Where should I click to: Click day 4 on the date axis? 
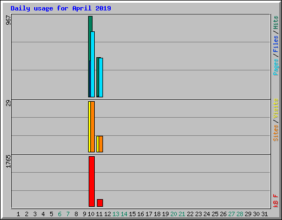(43, 214)
